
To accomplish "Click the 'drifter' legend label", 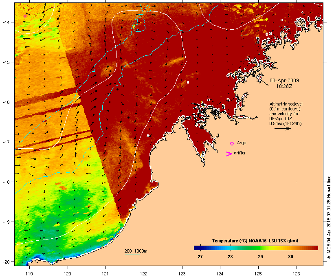I will click(240, 153).
